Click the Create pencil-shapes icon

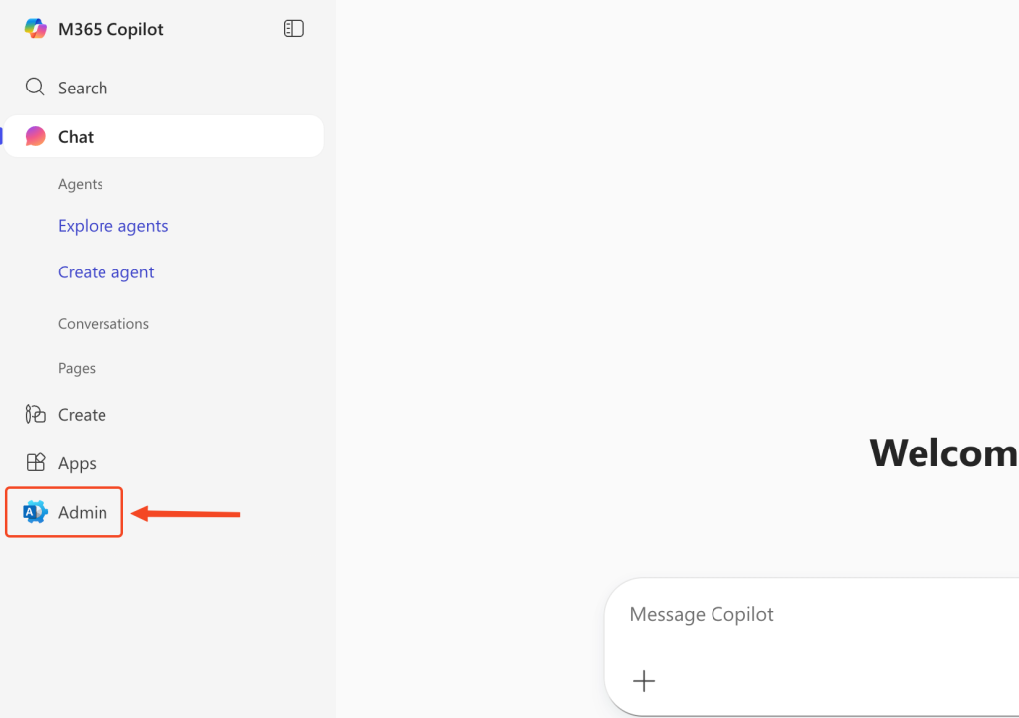[36, 415]
